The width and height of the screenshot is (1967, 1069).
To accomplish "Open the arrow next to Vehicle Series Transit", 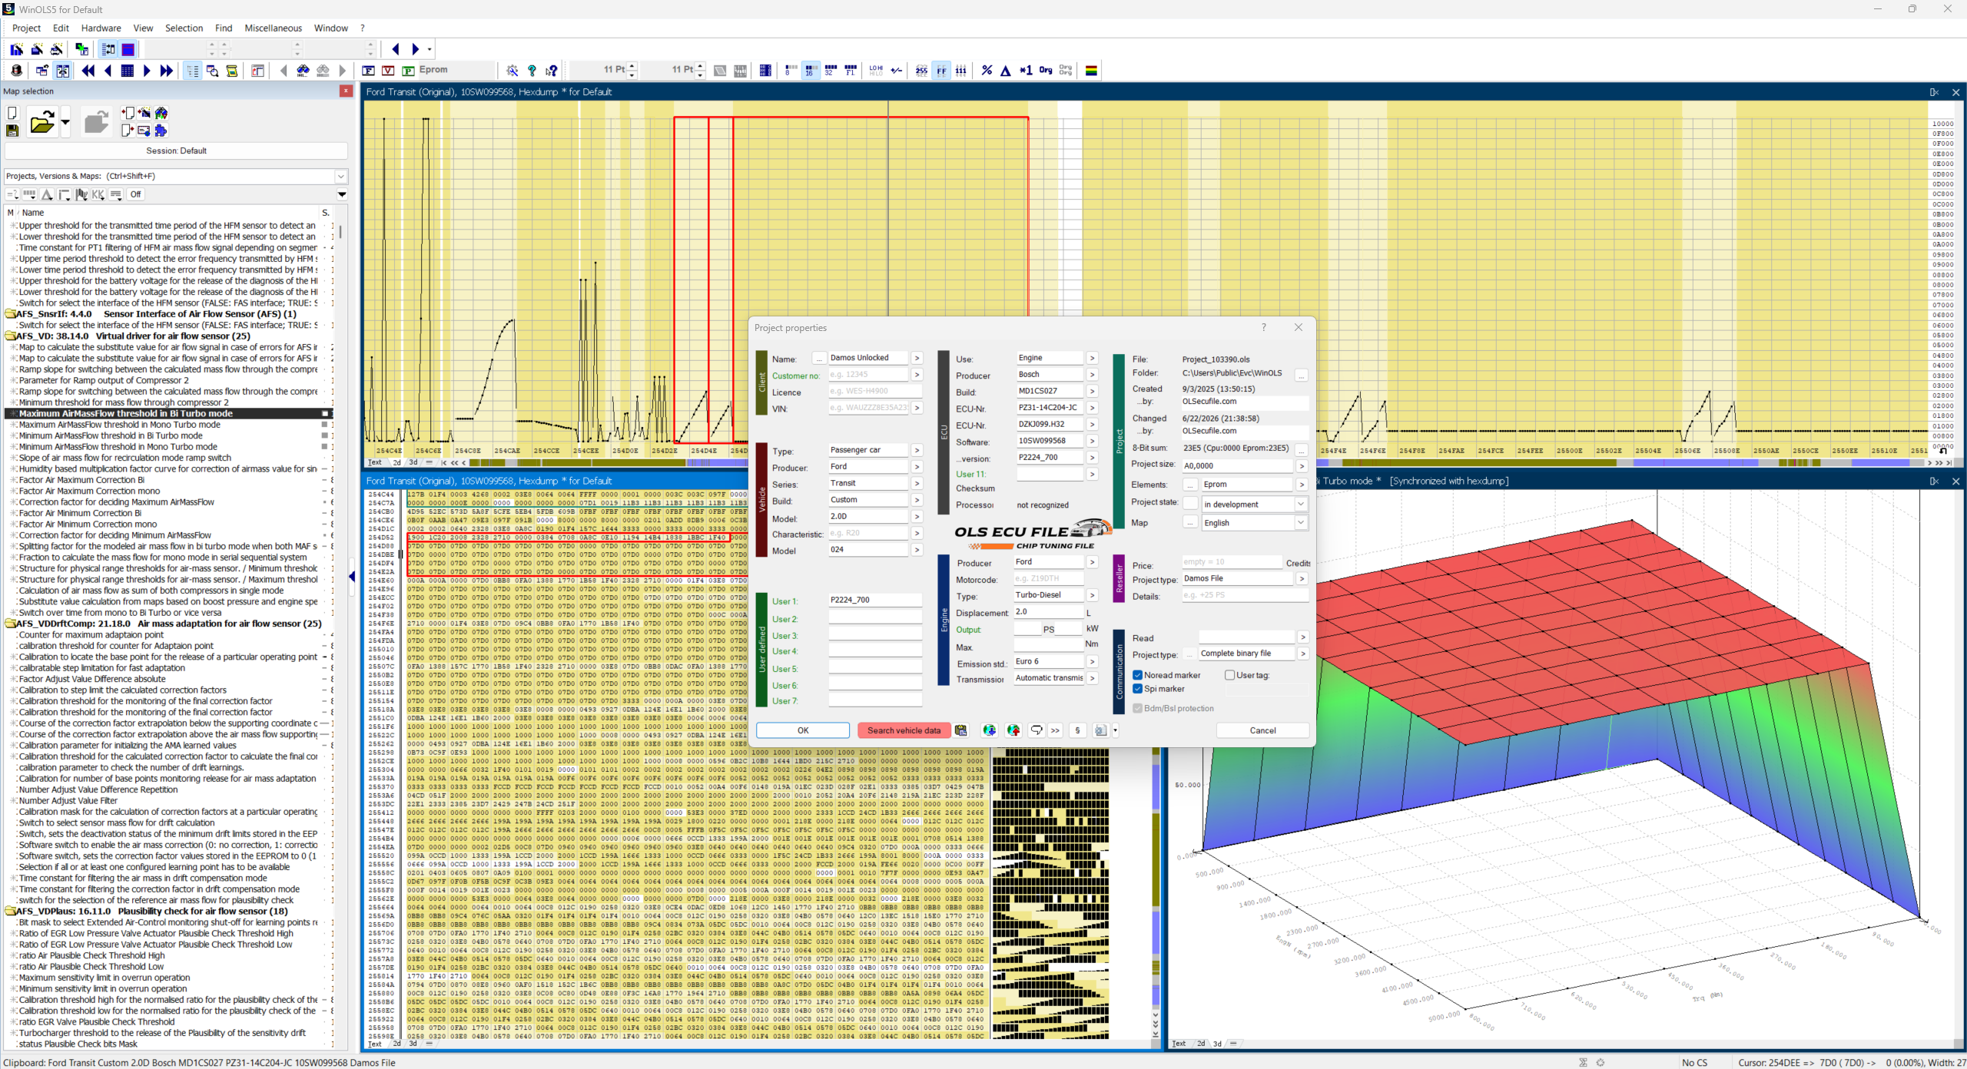I will pos(917,484).
